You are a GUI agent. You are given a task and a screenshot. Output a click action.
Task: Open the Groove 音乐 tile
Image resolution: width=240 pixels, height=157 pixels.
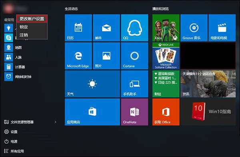[194, 28]
